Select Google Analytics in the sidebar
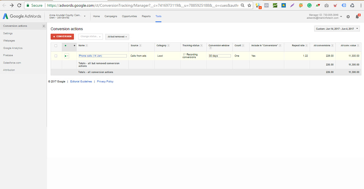 coord(13,48)
